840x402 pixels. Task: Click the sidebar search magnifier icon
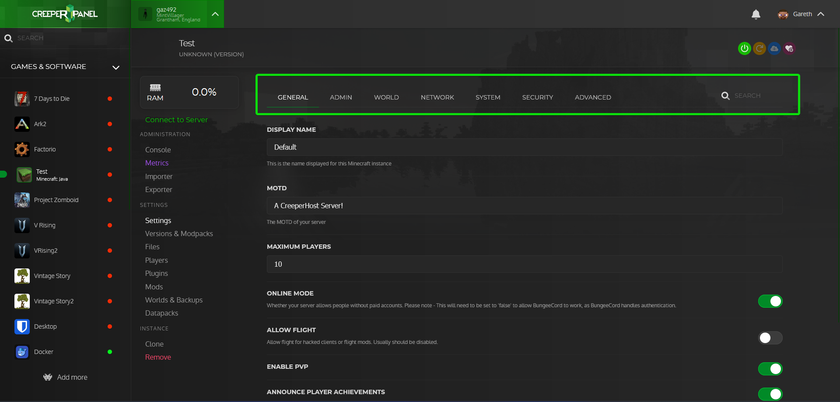coord(8,38)
